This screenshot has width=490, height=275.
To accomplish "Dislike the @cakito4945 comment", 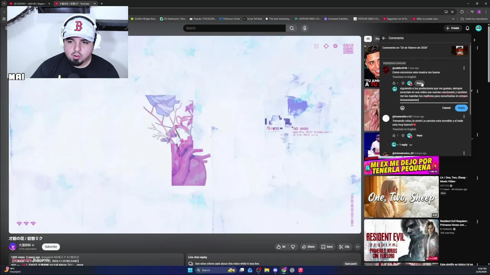I will click(x=403, y=83).
